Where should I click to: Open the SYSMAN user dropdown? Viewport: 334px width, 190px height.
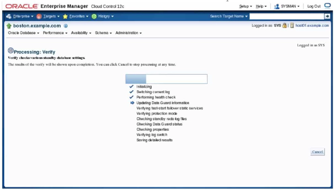290,6
